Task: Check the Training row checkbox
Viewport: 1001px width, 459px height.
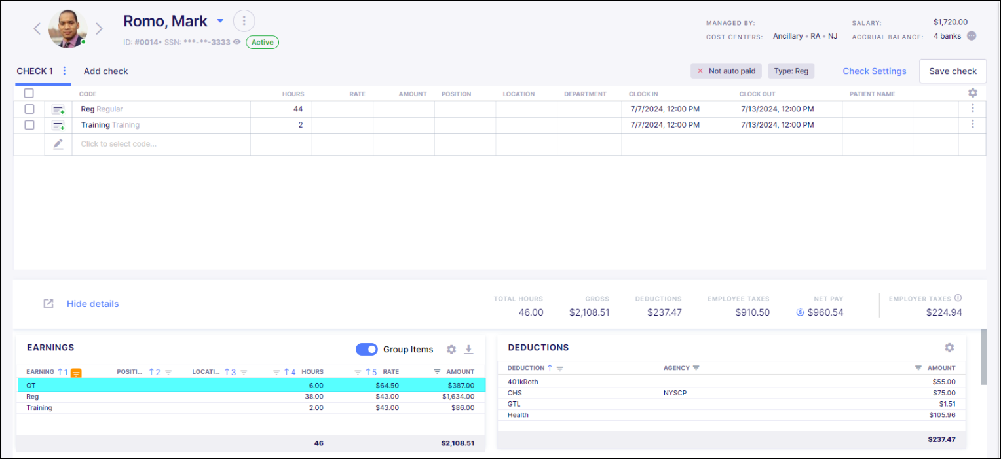Action: (29, 124)
